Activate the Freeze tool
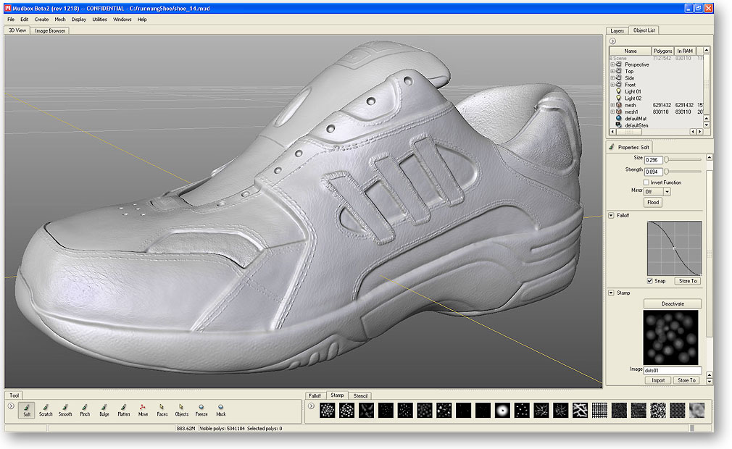This screenshot has width=732, height=449. (x=201, y=411)
